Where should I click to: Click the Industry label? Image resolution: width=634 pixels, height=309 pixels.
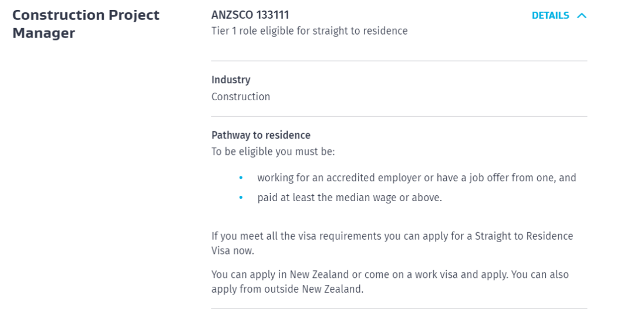pos(231,80)
